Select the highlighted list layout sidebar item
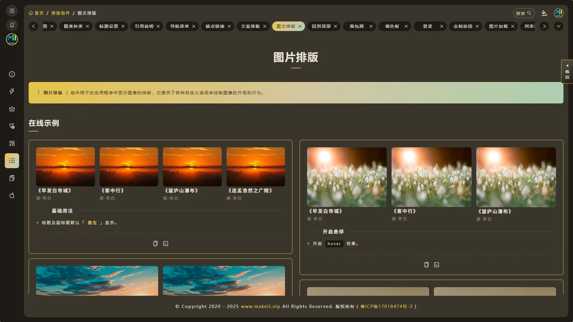This screenshot has width=573, height=322. click(12, 161)
